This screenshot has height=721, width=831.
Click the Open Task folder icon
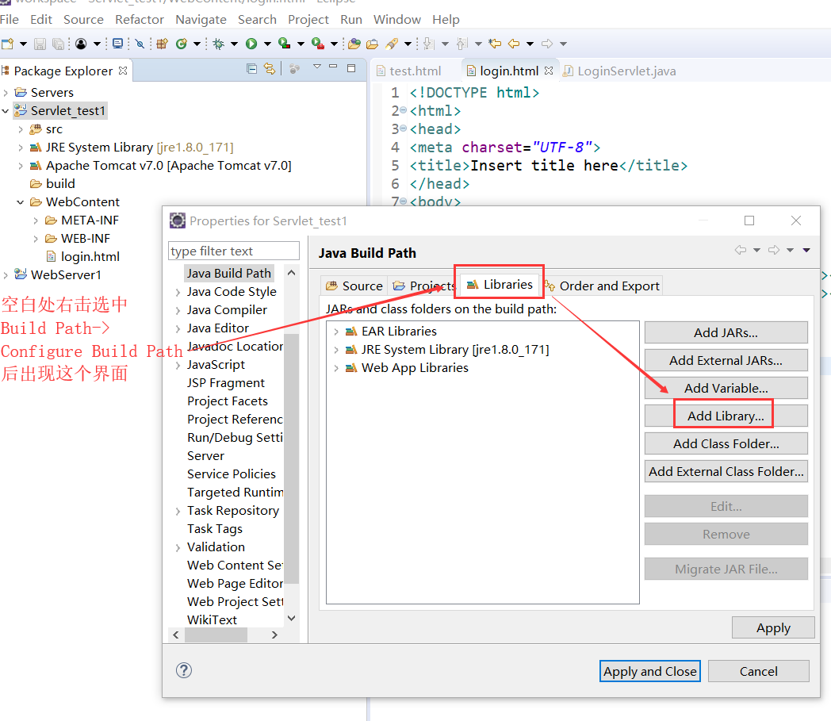coord(373,44)
